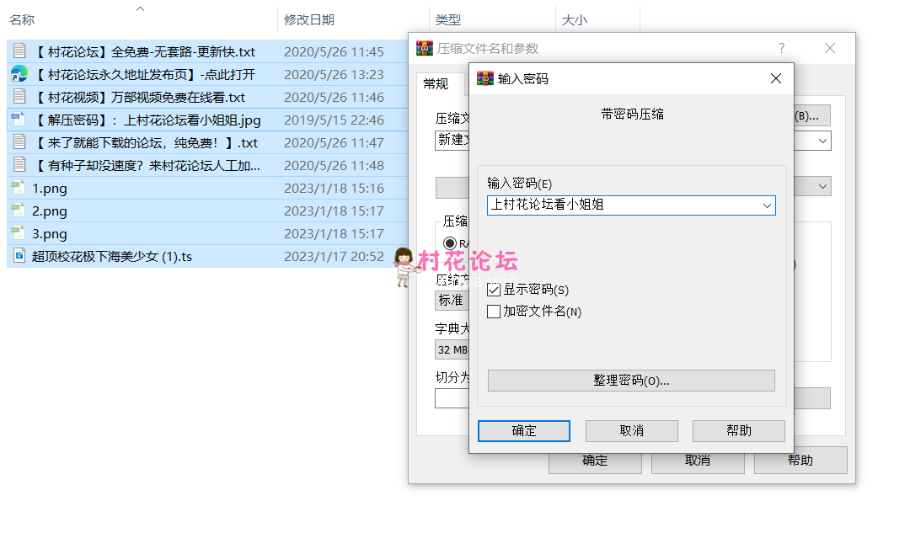Enable the 加密文件名(N) checkbox
This screenshot has height=533, width=910.
(494, 312)
